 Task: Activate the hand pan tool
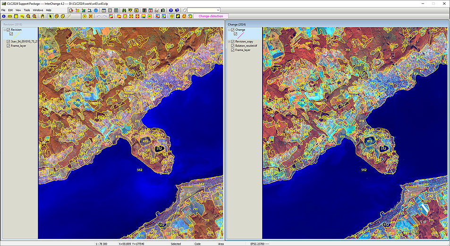[42, 16]
